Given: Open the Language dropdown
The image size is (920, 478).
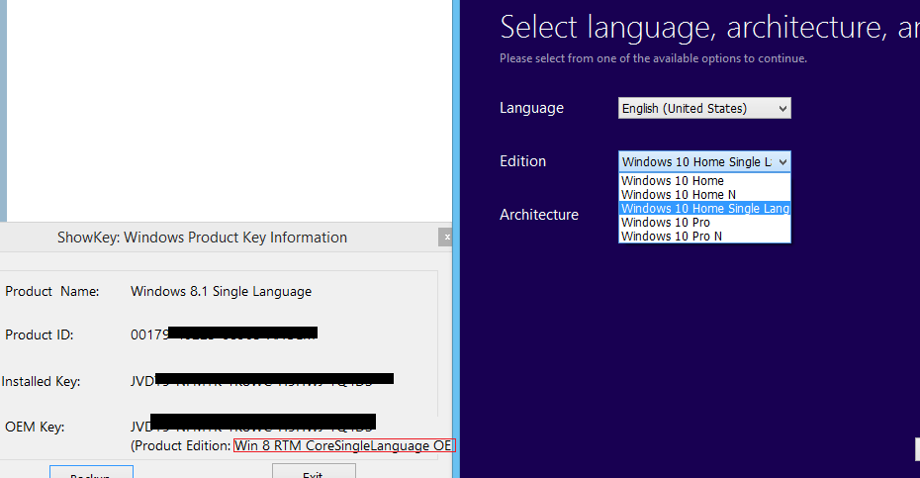Looking at the screenshot, I should click(x=704, y=108).
